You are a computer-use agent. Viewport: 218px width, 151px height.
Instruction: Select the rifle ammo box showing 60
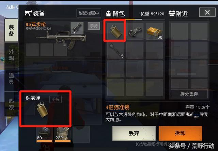point(154,31)
